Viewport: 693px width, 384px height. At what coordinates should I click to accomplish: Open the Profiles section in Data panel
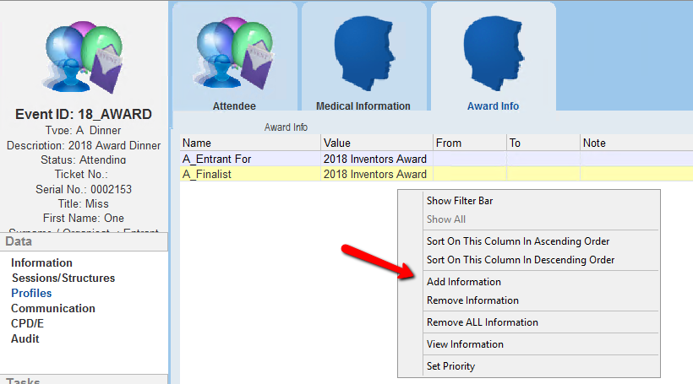31,294
